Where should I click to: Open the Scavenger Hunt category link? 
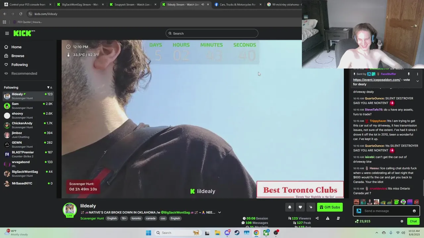click(92, 218)
